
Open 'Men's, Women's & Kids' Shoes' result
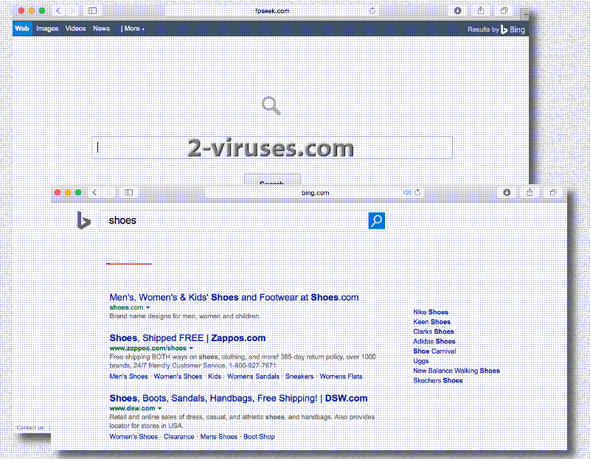(234, 298)
